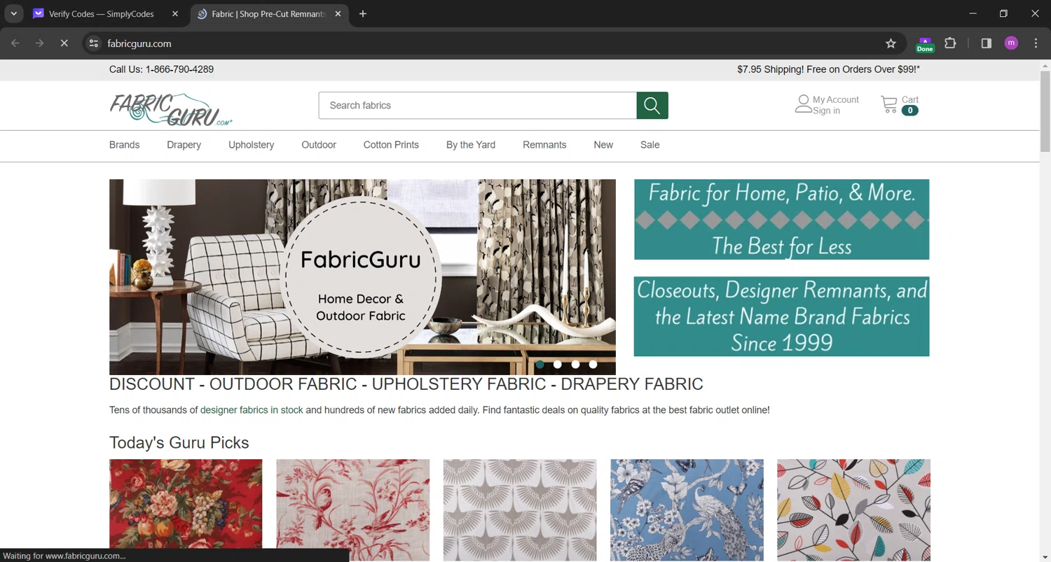Follow the designer fabrics in stock link
The image size is (1051, 562).
click(x=252, y=410)
